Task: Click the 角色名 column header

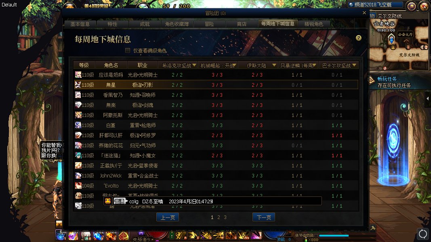Action: (x=111, y=65)
